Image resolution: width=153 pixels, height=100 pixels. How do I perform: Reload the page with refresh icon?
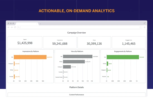pyautogui.click(x=15, y=27)
